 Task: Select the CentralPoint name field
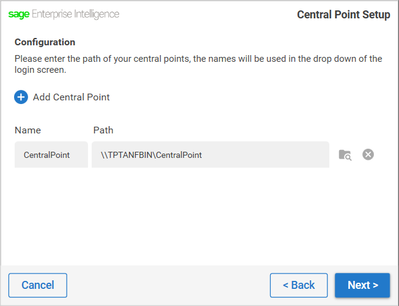coord(51,155)
